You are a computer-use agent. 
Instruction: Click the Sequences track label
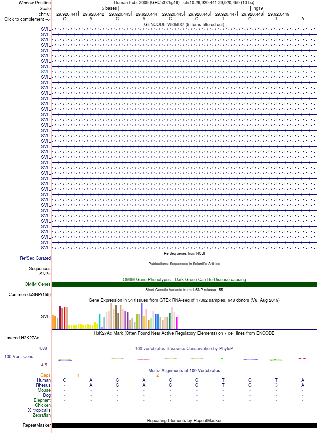tap(40, 268)
